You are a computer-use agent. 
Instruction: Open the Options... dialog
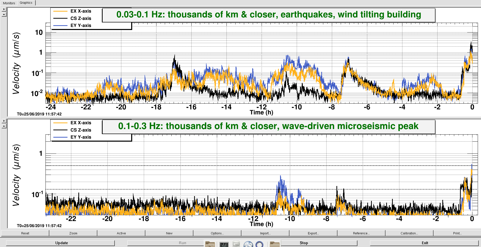[217, 233]
